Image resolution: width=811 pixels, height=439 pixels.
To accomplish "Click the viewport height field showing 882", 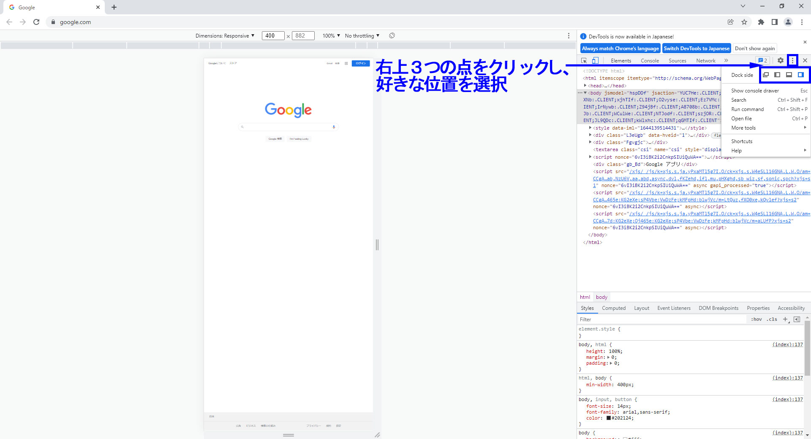I will (303, 36).
